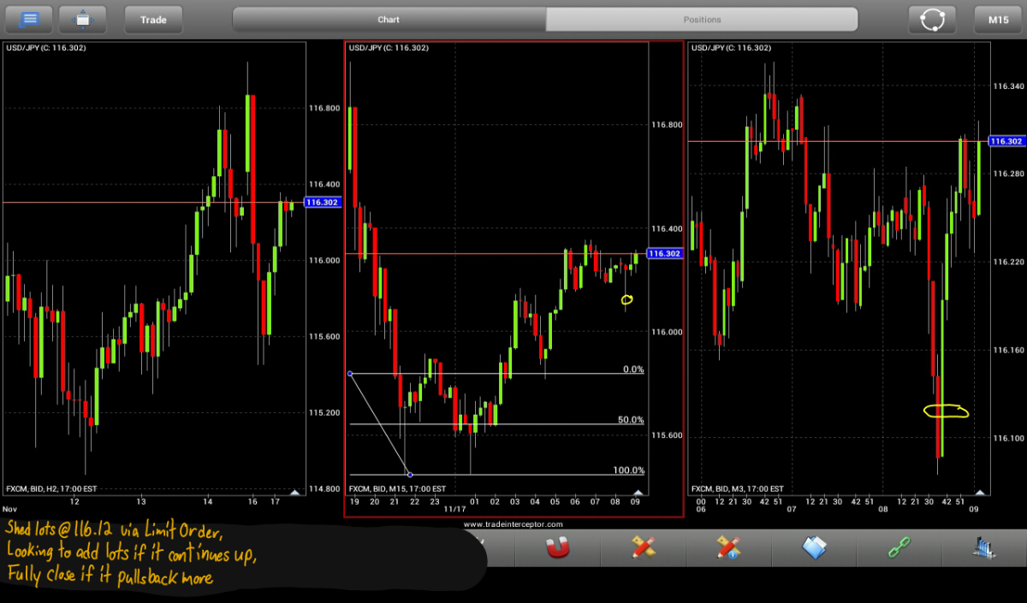Click the 116.302 price tag on H2 chart
This screenshot has width=1027, height=603.
tap(322, 203)
